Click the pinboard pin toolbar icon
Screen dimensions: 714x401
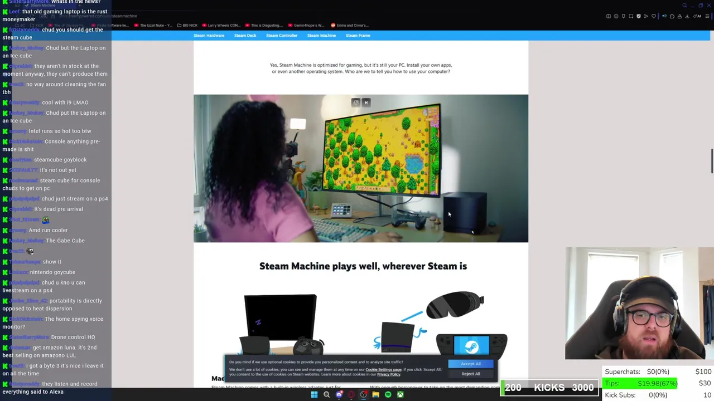[624, 16]
